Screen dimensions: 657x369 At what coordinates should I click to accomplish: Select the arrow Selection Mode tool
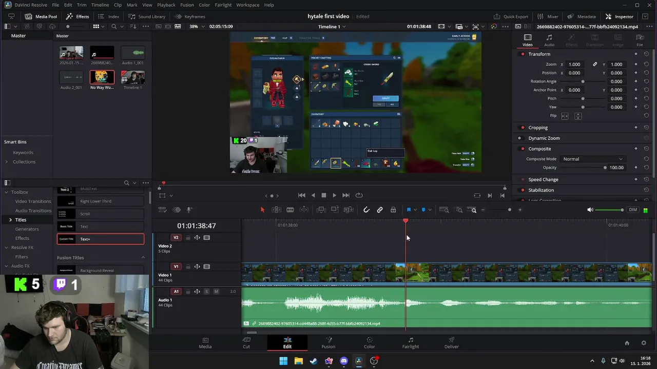tap(262, 210)
